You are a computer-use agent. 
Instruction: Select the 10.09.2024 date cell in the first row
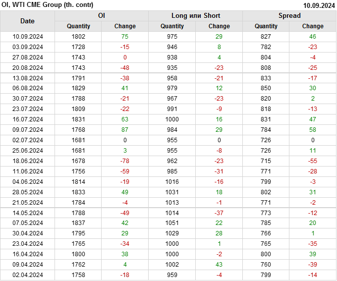[28, 36]
